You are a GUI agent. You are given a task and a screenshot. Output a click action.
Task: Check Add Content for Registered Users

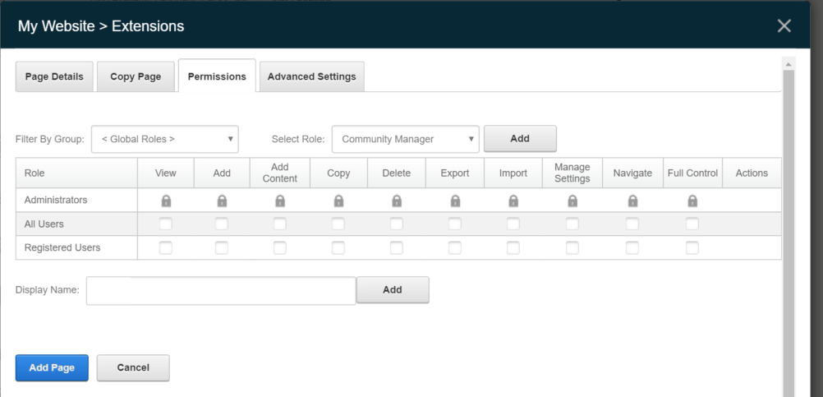point(280,247)
